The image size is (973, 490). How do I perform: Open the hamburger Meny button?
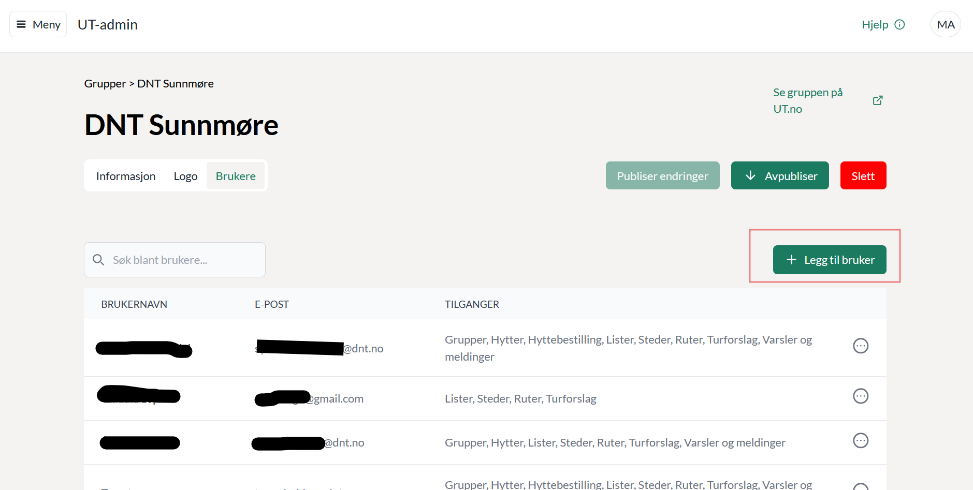tap(38, 24)
